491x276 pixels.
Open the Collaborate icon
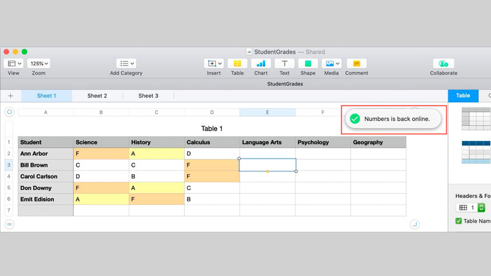pyautogui.click(x=443, y=63)
